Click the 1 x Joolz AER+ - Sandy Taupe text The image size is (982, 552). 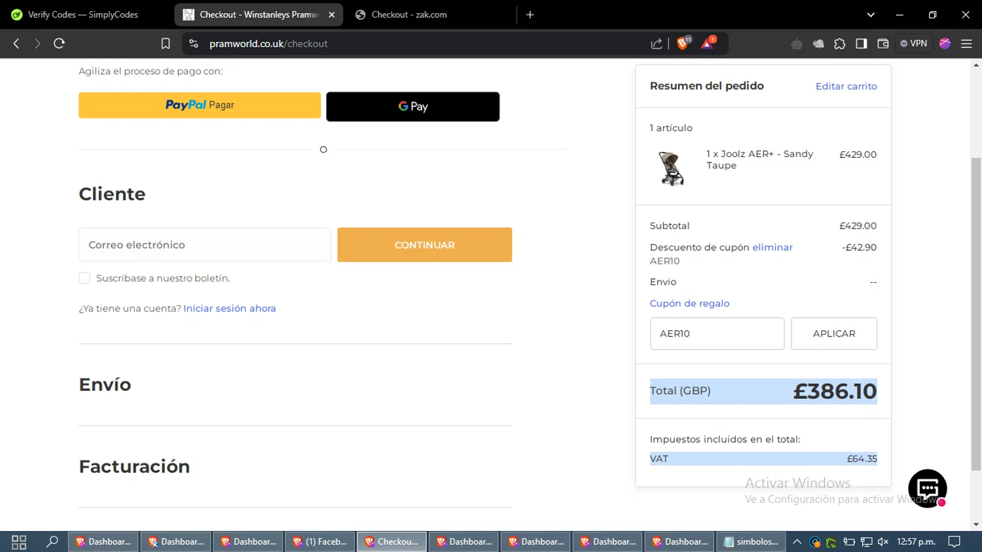tap(759, 160)
